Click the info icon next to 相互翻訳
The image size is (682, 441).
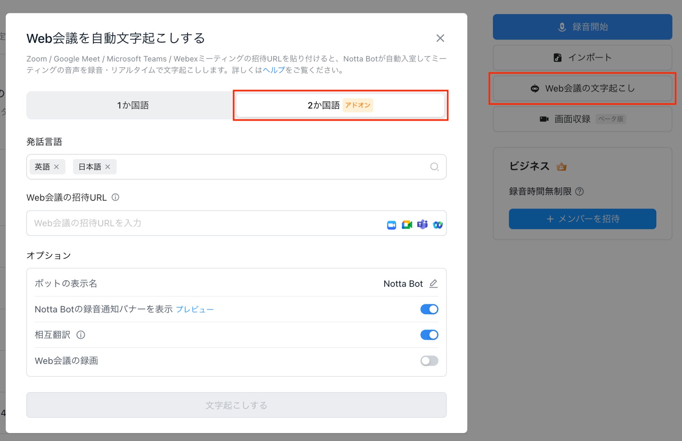(x=81, y=335)
